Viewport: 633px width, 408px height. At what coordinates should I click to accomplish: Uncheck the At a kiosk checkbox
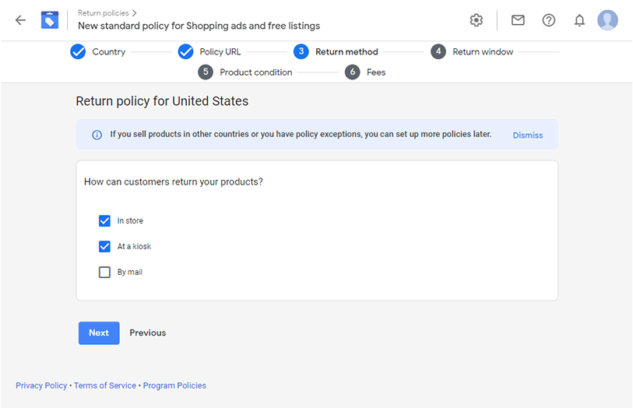[104, 246]
